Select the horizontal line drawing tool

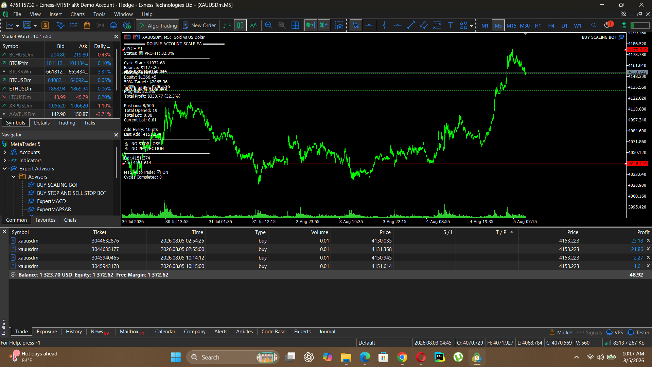(x=398, y=26)
